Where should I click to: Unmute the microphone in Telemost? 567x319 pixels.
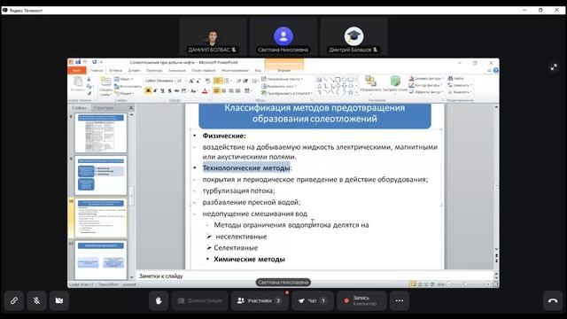[x=36, y=300]
